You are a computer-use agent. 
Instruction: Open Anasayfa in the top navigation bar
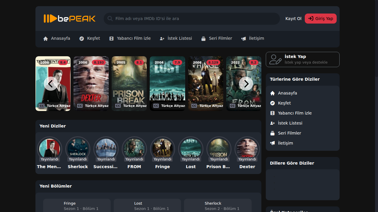57,39
